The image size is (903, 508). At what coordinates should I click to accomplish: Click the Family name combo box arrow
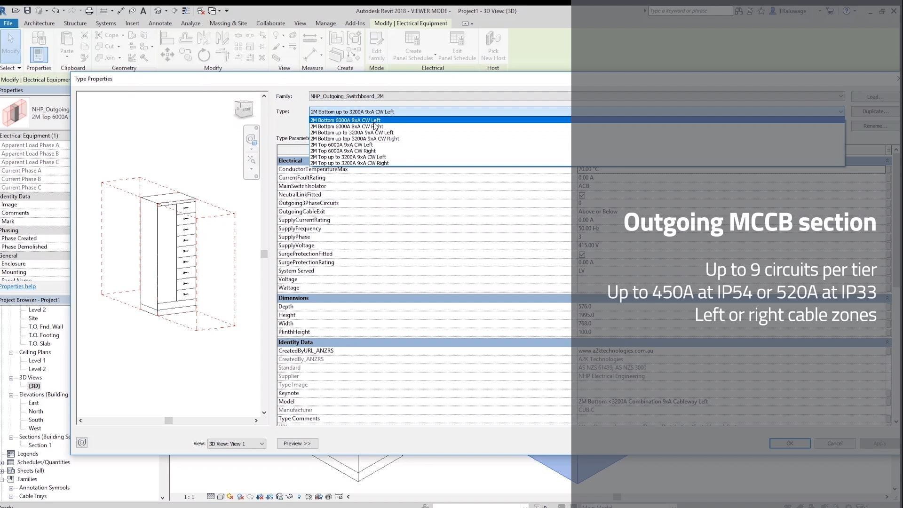pyautogui.click(x=840, y=96)
